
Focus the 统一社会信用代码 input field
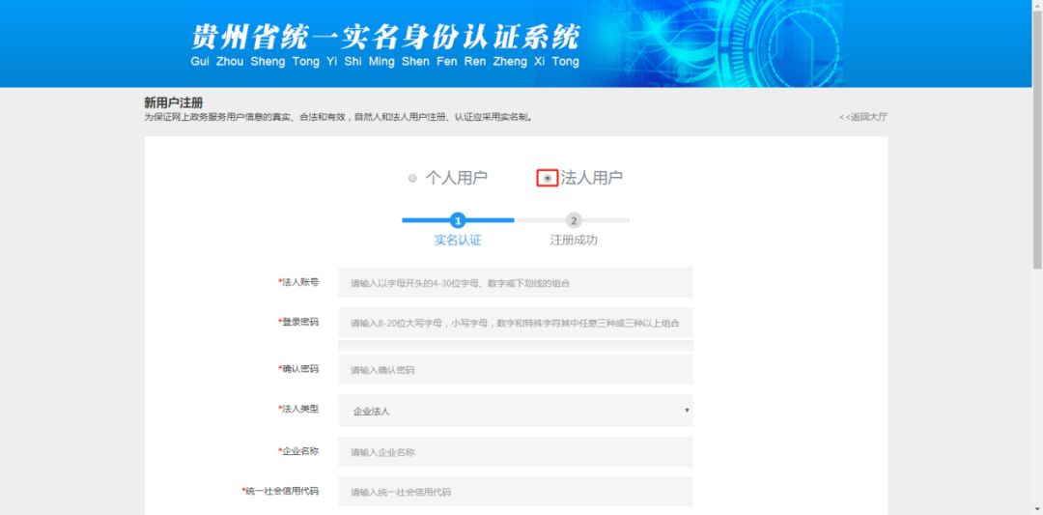pos(516,492)
